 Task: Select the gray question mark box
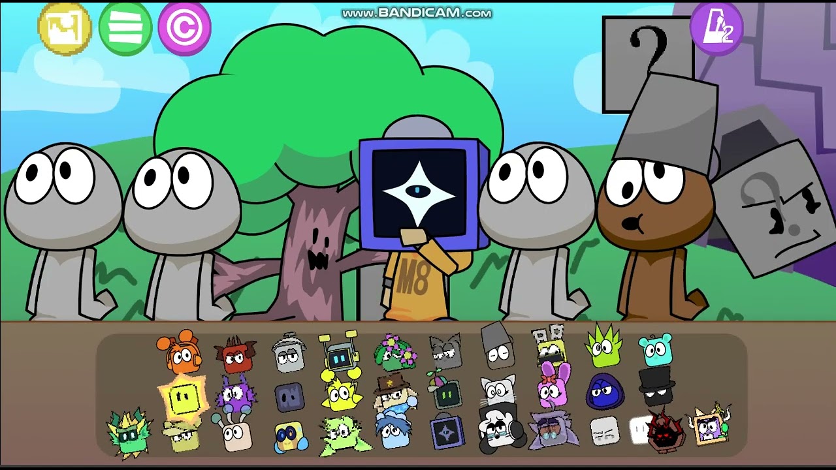(x=647, y=63)
